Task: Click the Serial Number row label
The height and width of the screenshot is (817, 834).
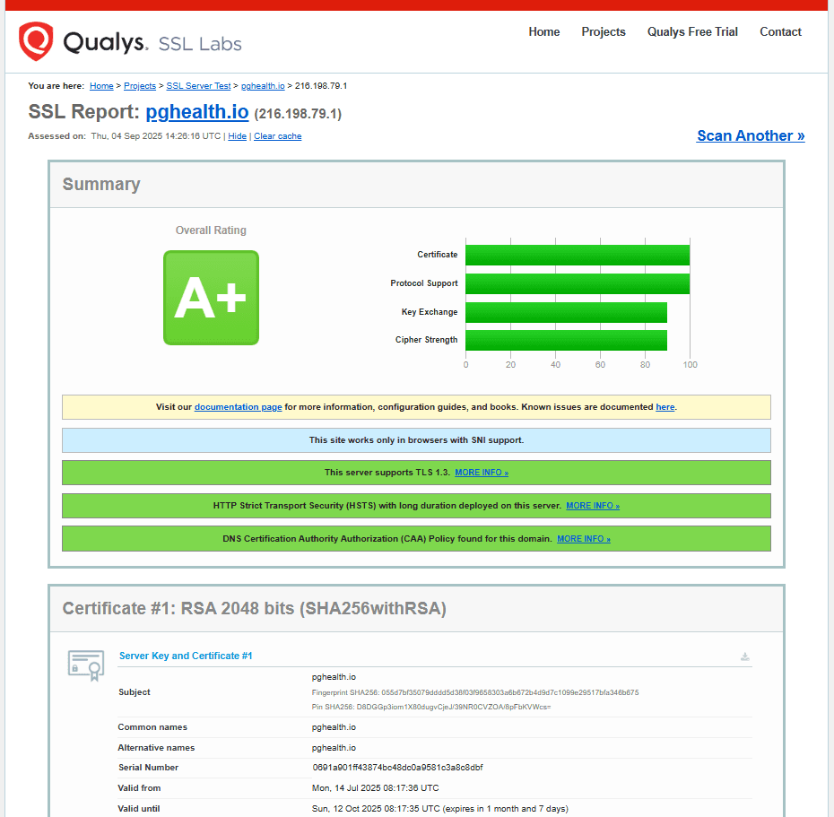Action: point(148,768)
